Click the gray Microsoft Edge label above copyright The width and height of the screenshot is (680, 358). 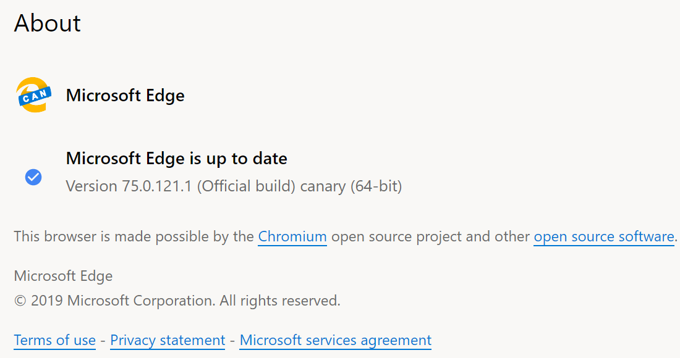[x=63, y=275]
